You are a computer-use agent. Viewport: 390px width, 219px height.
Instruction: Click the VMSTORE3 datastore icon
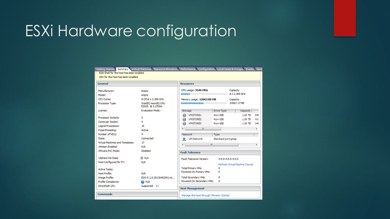click(184, 123)
